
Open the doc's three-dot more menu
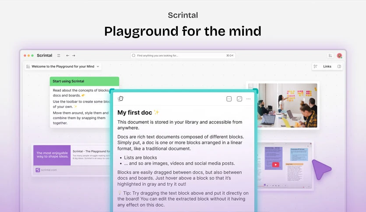(x=248, y=99)
